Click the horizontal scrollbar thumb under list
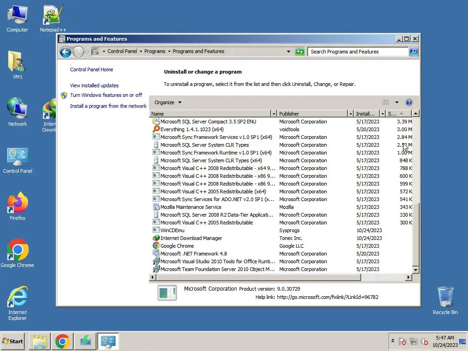This screenshot has width=468, height=351. [x=258, y=277]
